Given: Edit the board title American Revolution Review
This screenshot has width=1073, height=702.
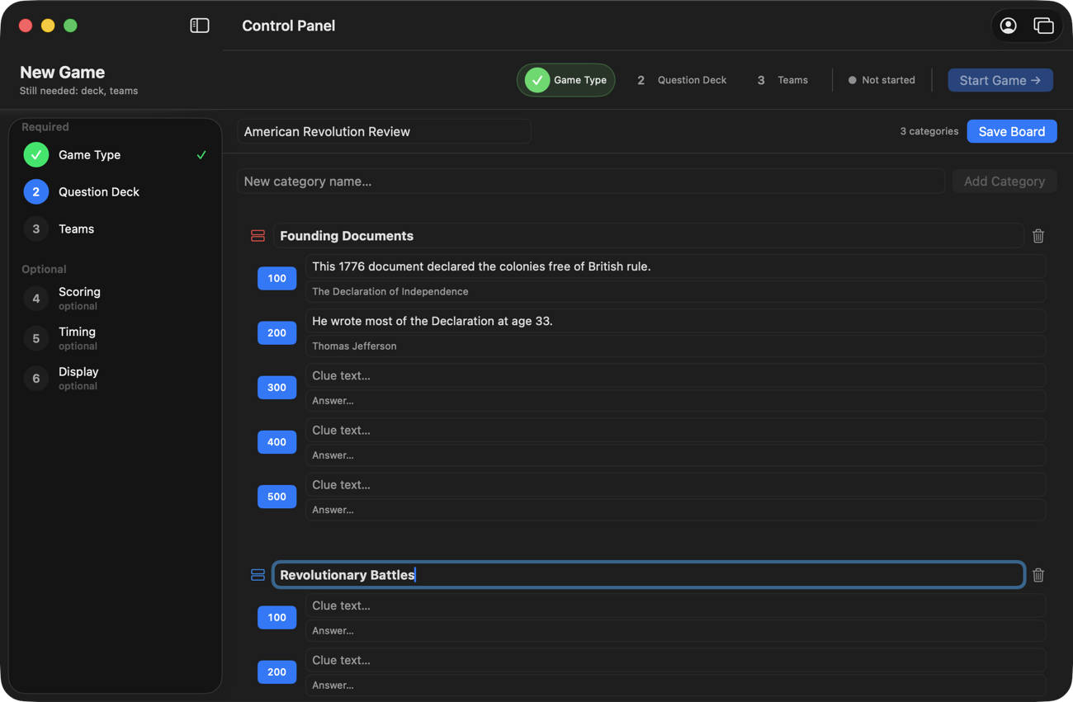Looking at the screenshot, I should point(384,131).
